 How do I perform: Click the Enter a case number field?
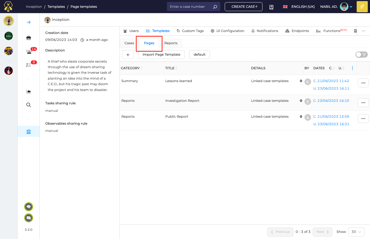point(190,7)
